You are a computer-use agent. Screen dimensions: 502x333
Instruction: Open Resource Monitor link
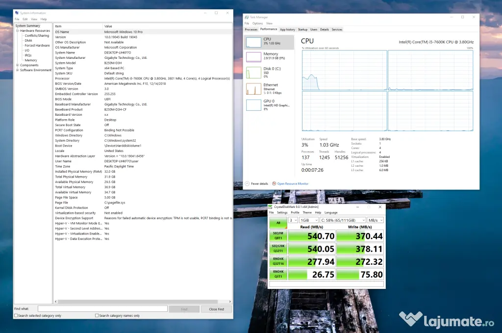click(x=293, y=184)
